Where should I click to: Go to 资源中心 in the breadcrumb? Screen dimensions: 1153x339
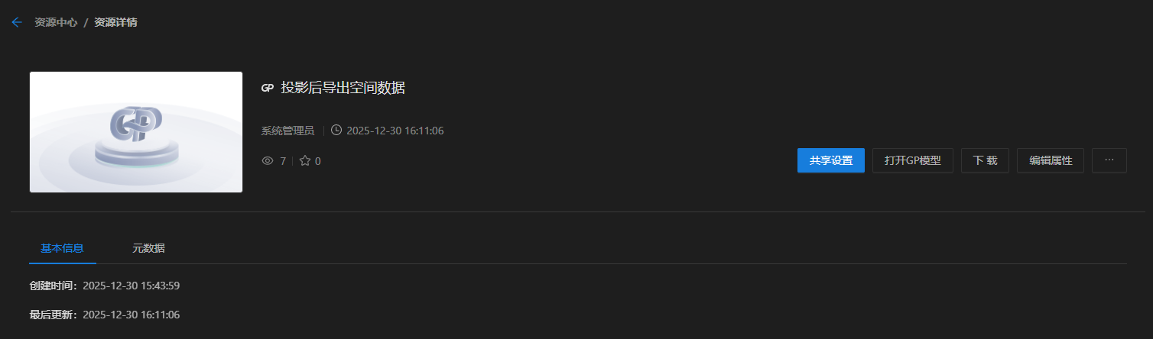pos(56,23)
